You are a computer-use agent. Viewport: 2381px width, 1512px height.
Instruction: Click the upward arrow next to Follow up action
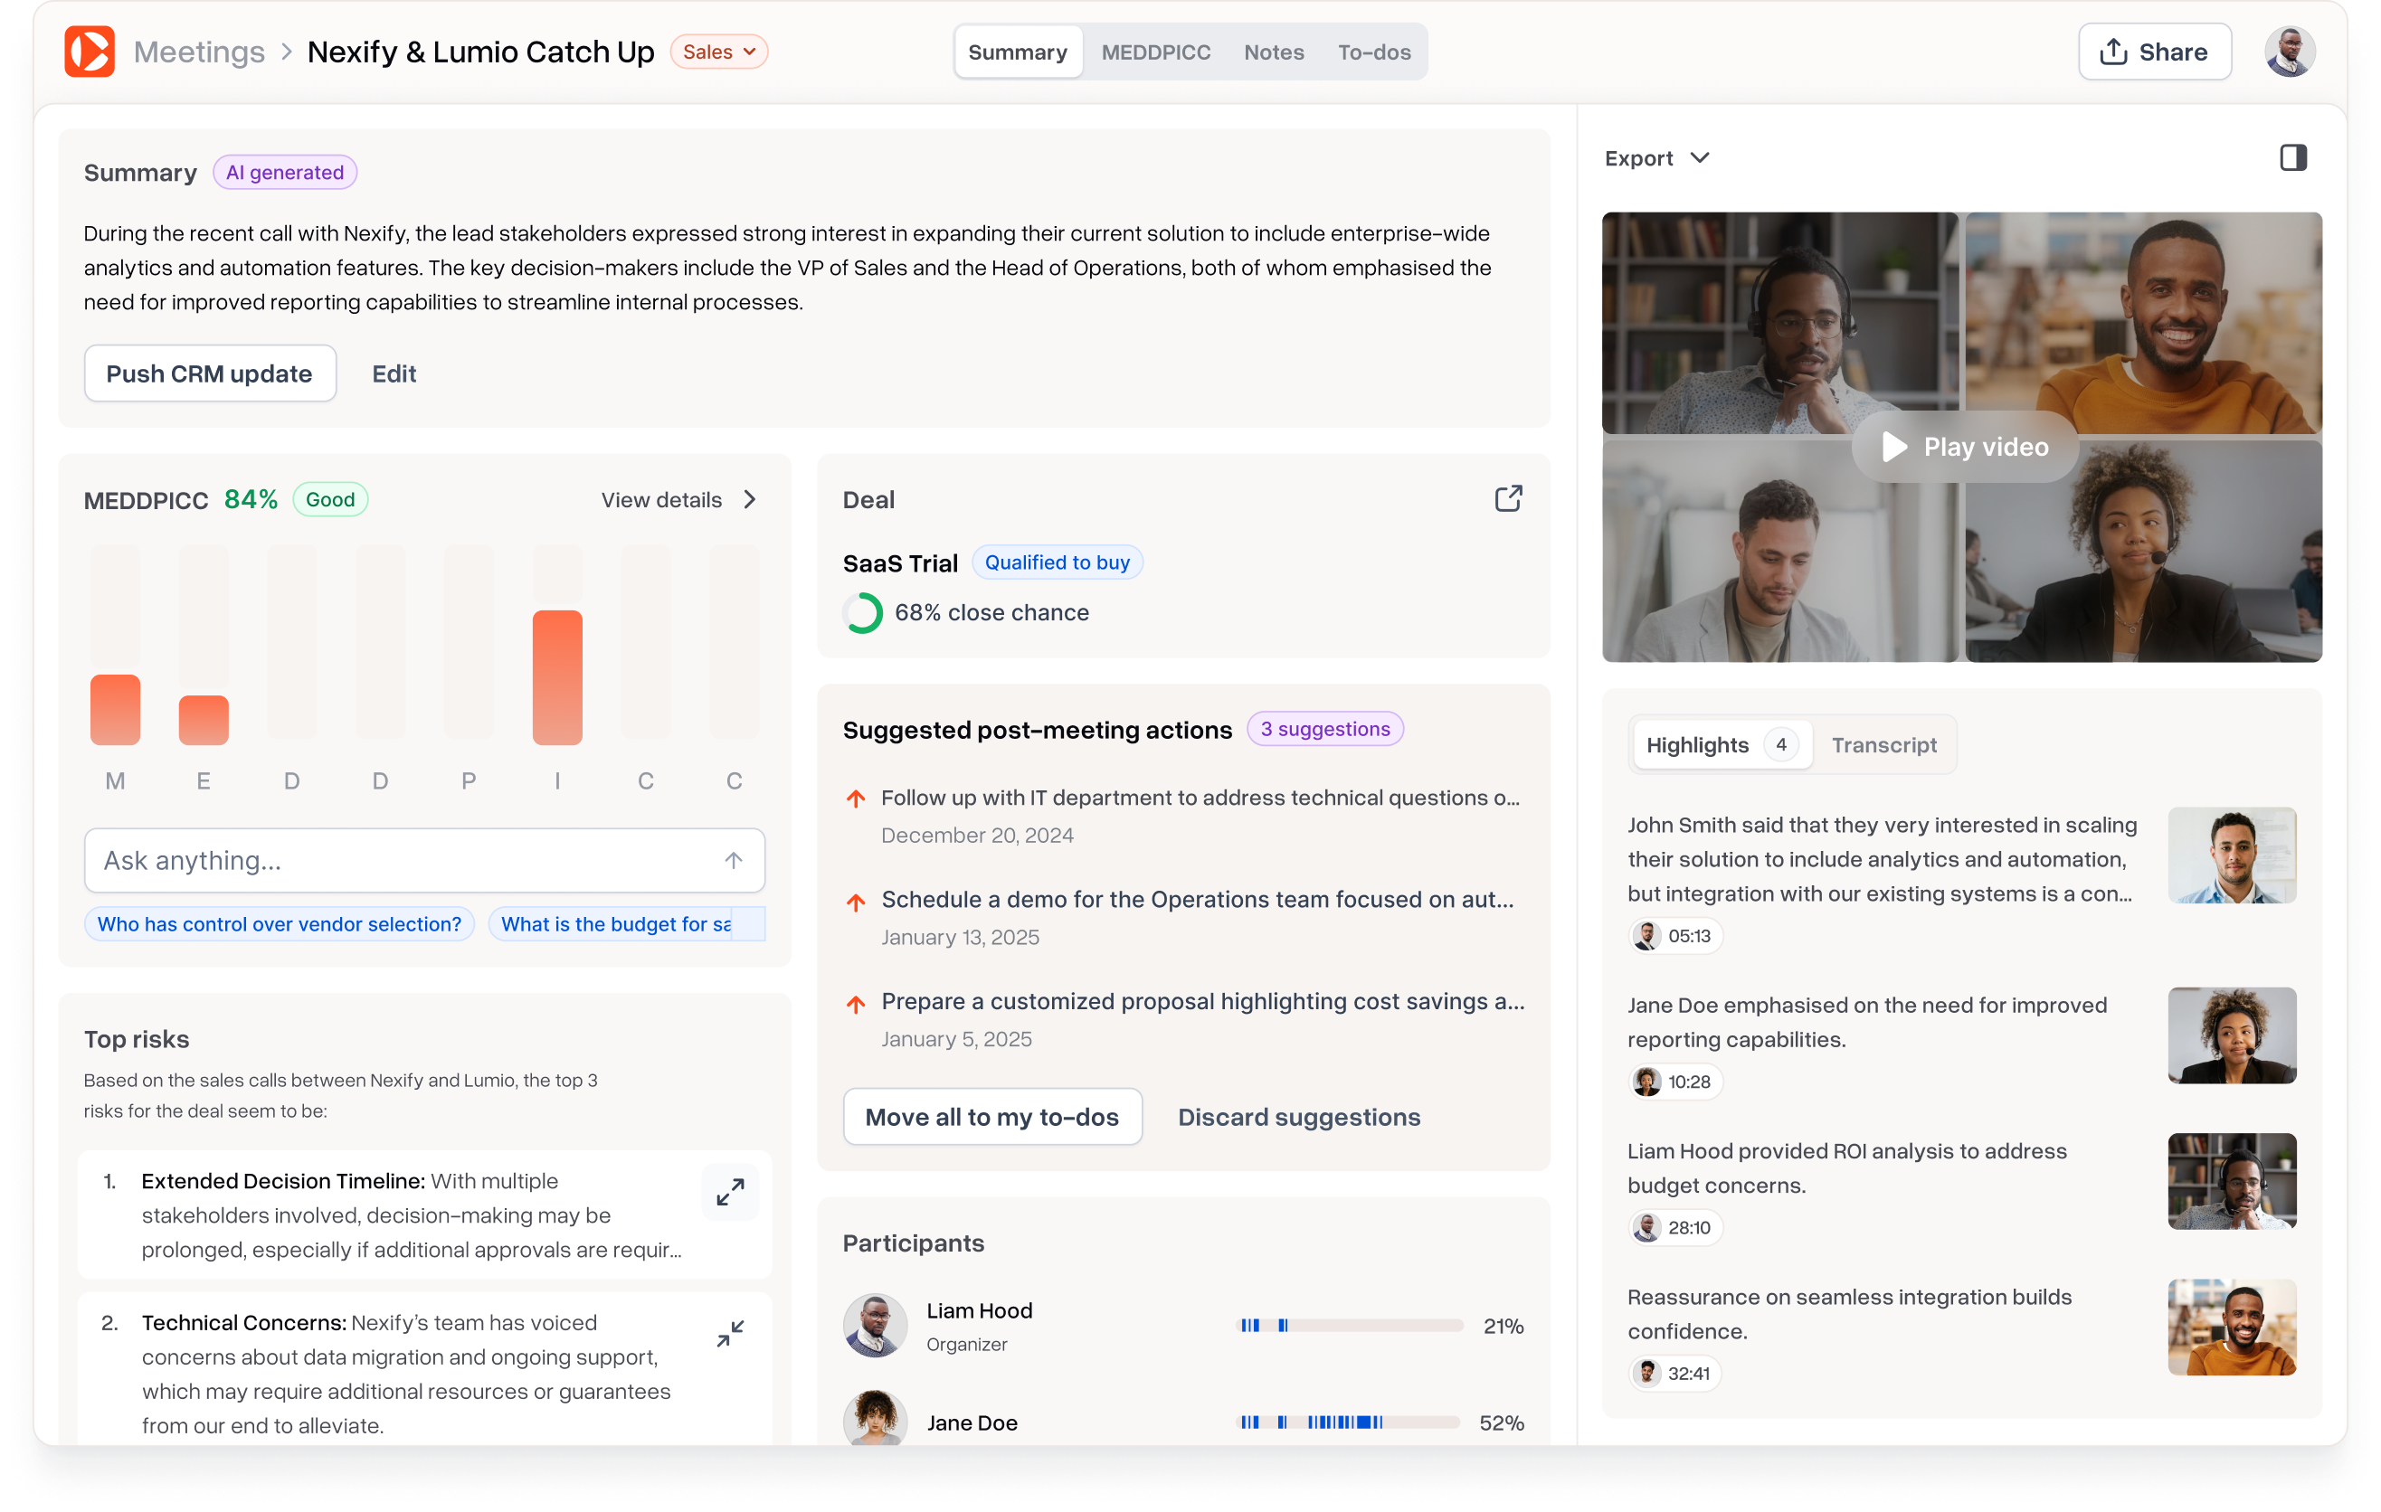click(x=857, y=799)
